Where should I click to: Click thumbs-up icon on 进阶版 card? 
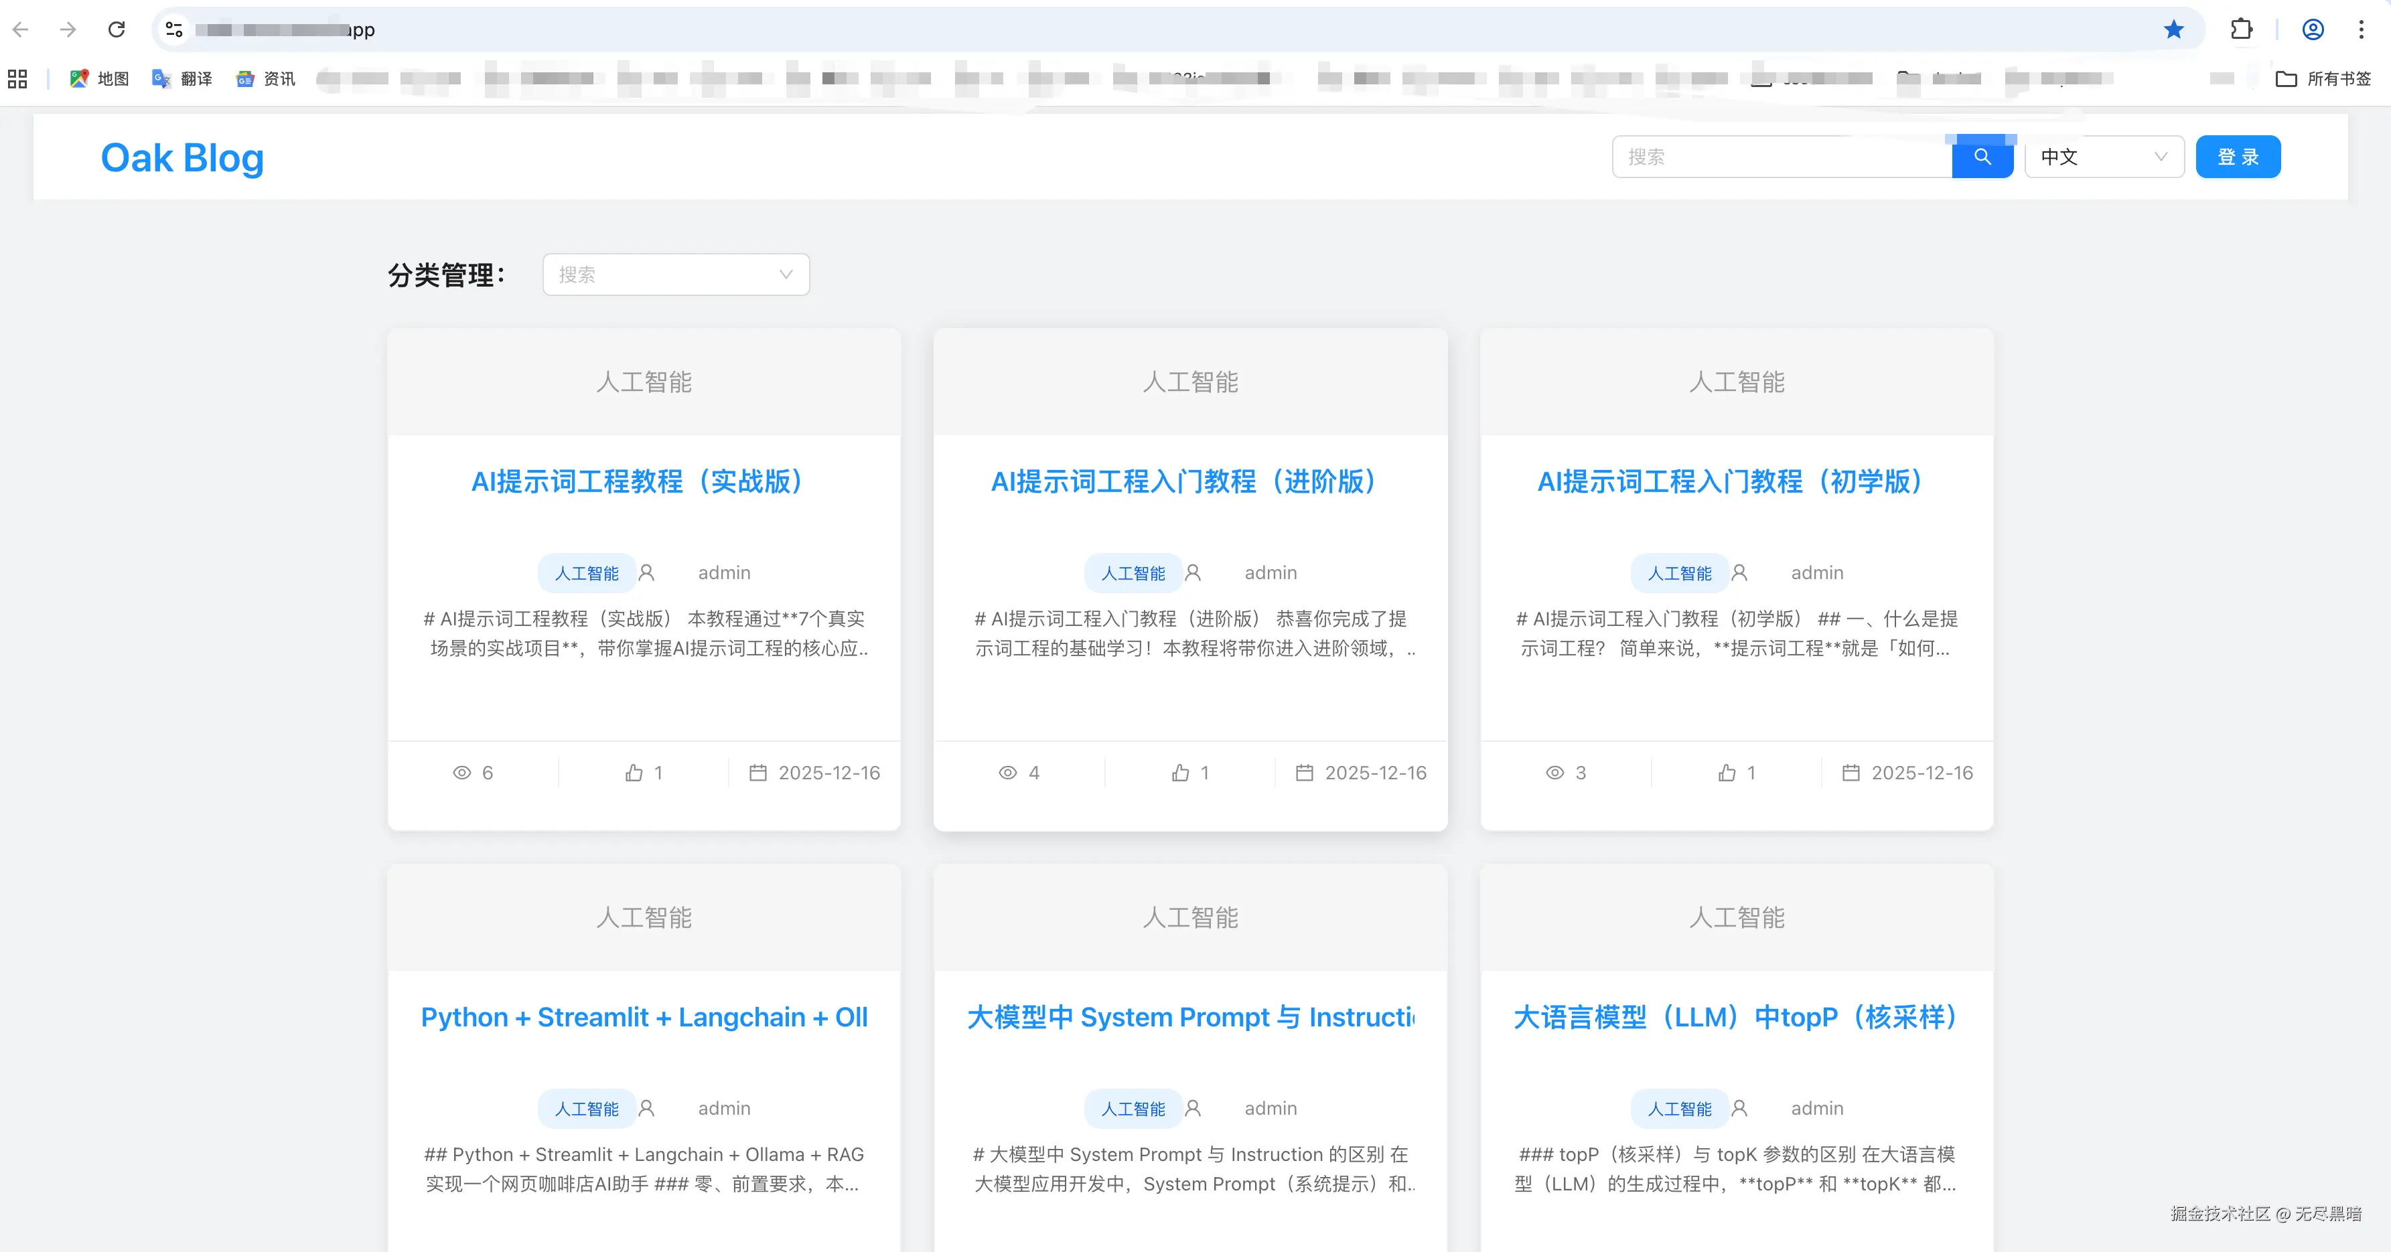point(1179,772)
